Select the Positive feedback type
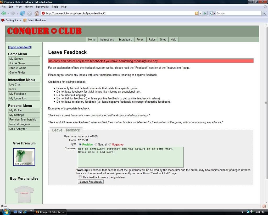The image size is (268, 215). (x=80, y=144)
